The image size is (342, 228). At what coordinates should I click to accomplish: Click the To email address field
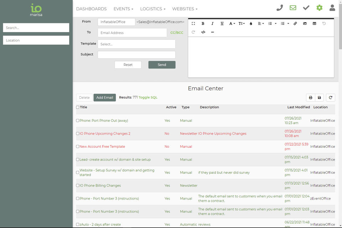132,33
